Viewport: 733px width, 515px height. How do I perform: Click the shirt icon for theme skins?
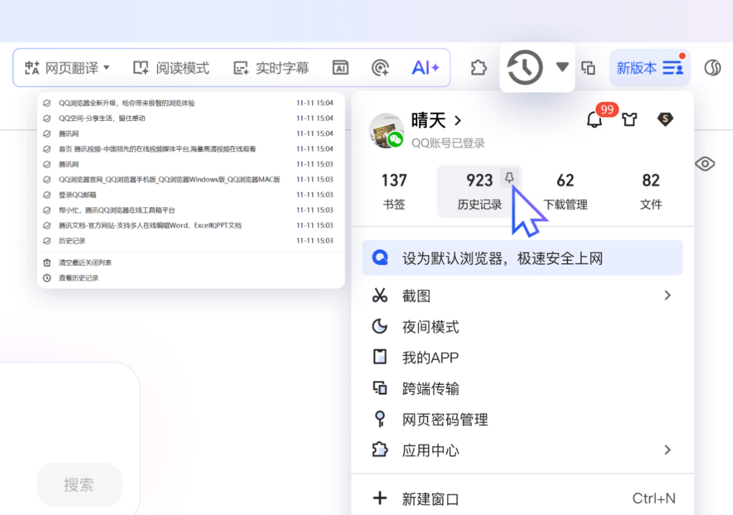coord(630,120)
